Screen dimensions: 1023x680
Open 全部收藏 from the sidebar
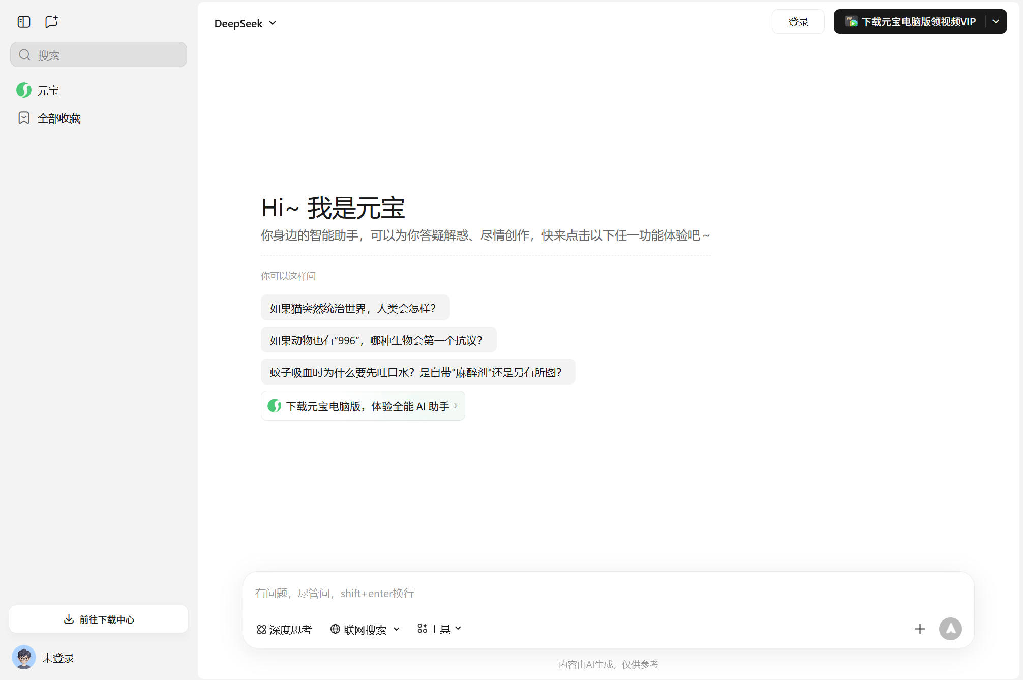coord(59,117)
